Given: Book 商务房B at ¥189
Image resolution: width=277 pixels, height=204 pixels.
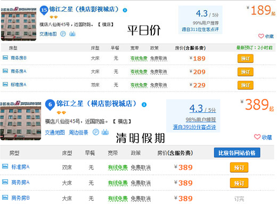Looking at the screenshot, I should [246, 59].
